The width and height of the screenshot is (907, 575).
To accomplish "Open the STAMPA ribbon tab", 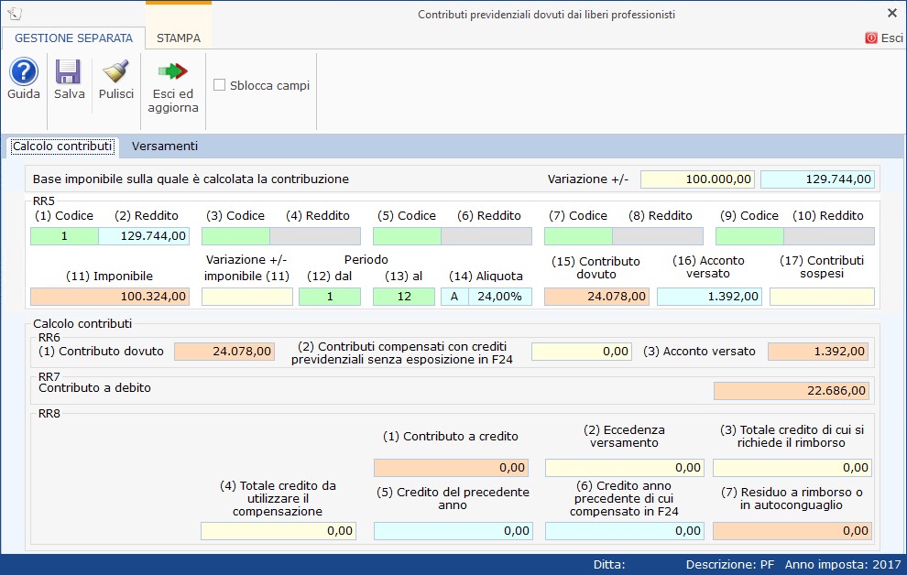I will point(178,38).
